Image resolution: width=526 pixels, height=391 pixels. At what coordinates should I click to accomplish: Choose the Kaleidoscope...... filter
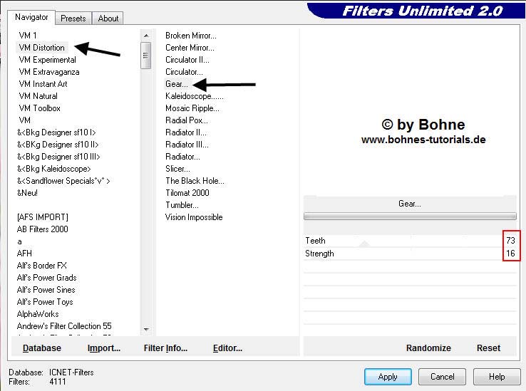click(195, 96)
